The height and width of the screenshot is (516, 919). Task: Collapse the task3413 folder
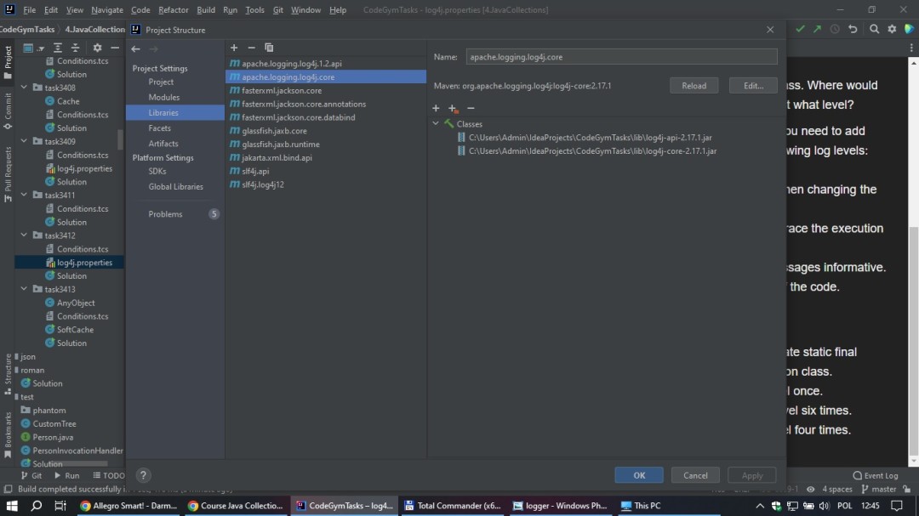pyautogui.click(x=24, y=289)
